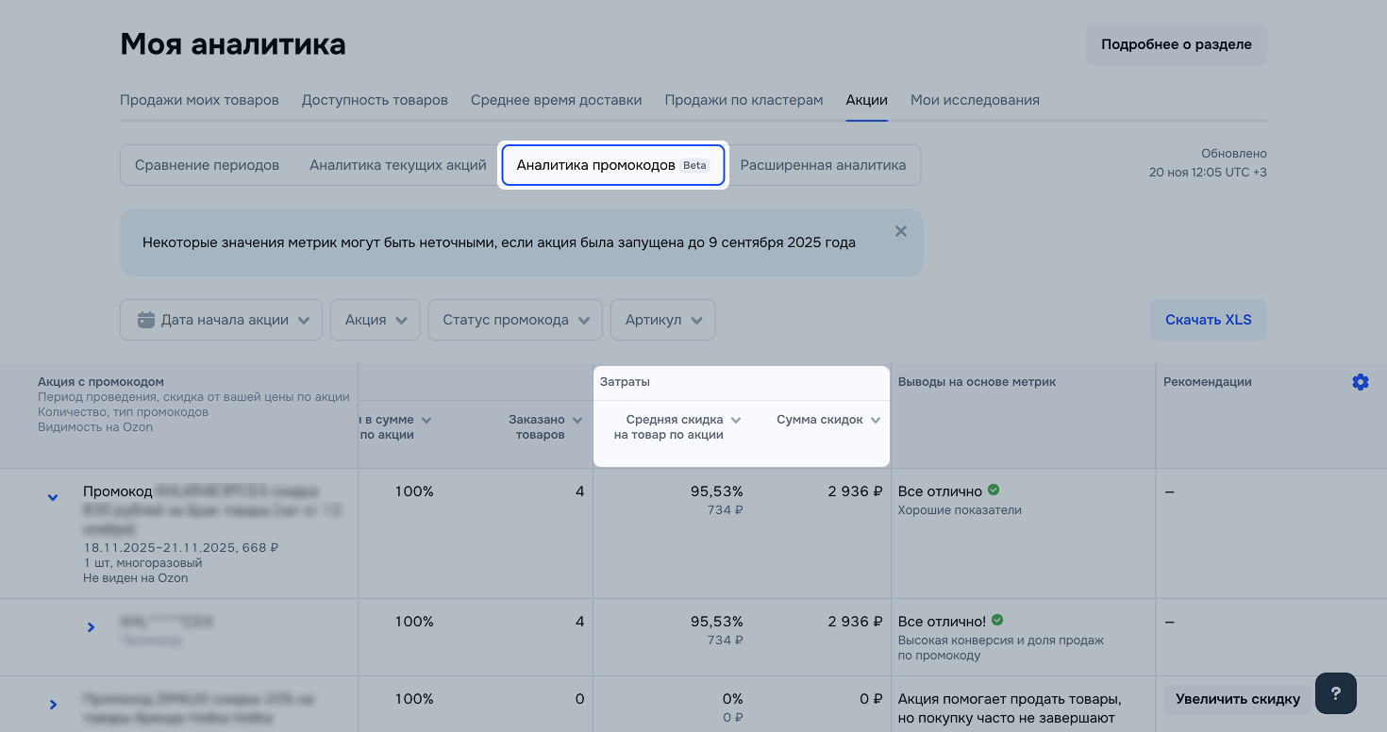Expand the third promo campaign row
Image resolution: width=1387 pixels, height=732 pixels.
(53, 705)
